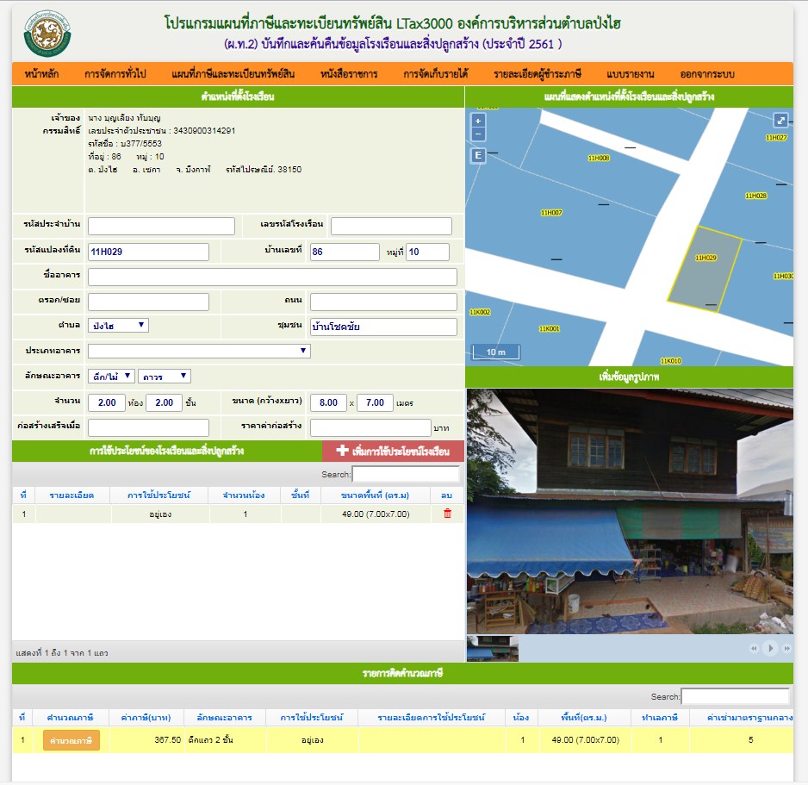Click the length field showing 7.00
This screenshot has width=808, height=785.
[375, 402]
